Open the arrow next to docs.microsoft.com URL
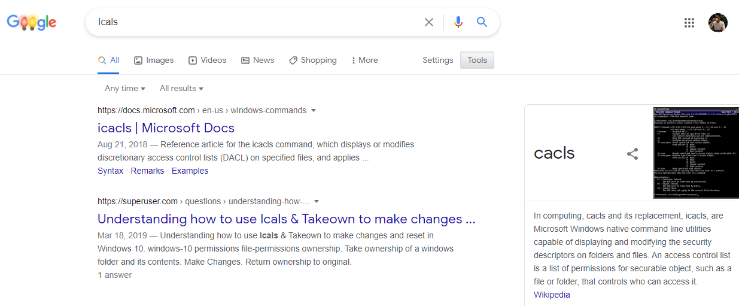This screenshot has width=739, height=306. point(314,110)
